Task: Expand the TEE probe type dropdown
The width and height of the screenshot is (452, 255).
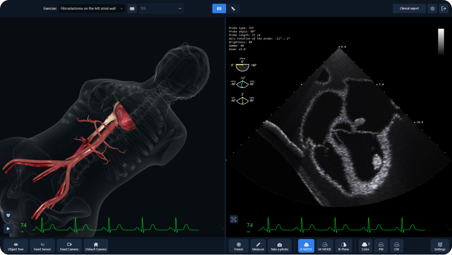Action: click(161, 9)
